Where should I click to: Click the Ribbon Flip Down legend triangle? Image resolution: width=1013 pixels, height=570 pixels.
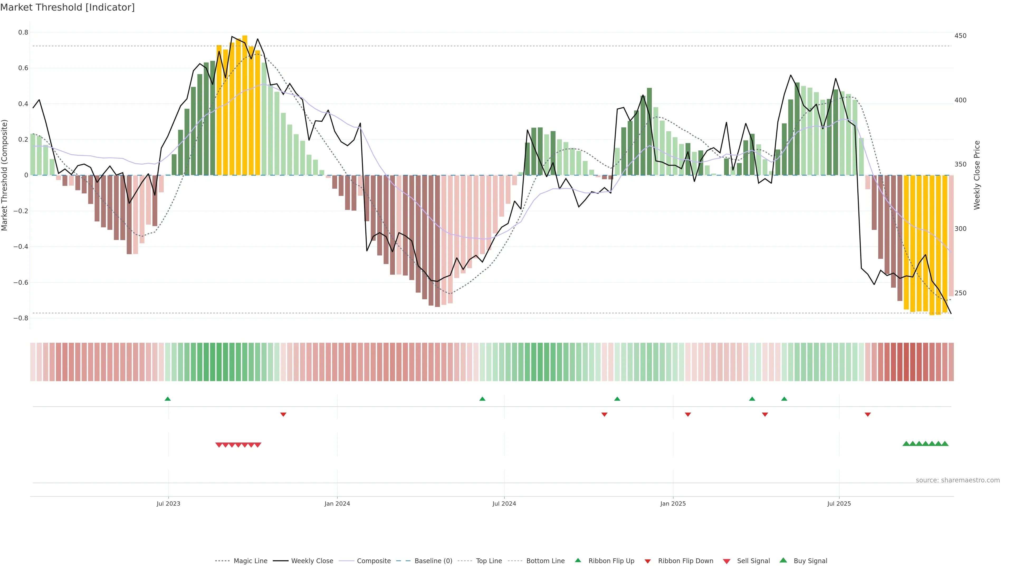(647, 561)
